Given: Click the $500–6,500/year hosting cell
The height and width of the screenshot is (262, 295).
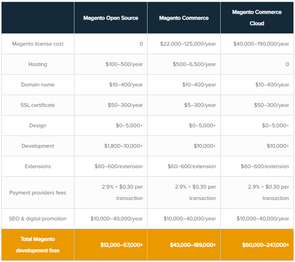Looking at the screenshot, I should (x=194, y=64).
